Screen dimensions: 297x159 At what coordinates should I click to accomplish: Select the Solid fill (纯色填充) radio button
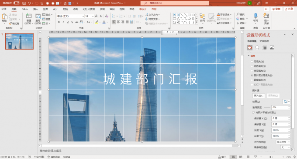[x=252, y=66]
